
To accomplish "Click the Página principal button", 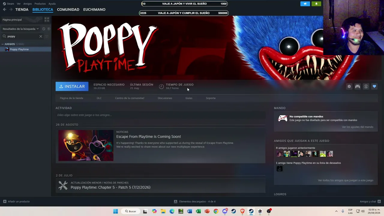I will [x=22, y=19].
